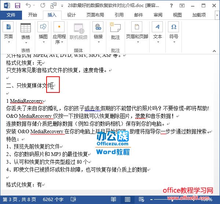Switch to the 审阅 (Review) tab
Image resolution: width=220 pixels, height=204 pixels.
pos(158,15)
